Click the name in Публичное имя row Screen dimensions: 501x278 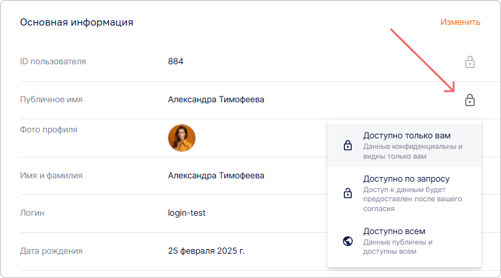tap(216, 100)
